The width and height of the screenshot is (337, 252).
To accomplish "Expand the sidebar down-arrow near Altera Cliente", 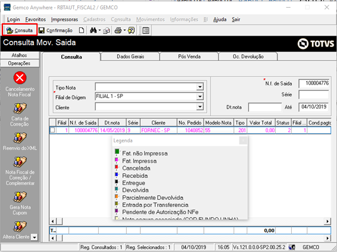I will [x=34, y=237].
